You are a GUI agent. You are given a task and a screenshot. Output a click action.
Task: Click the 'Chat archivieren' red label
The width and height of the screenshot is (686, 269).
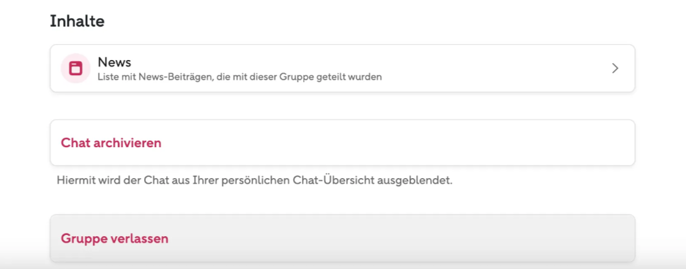[x=111, y=143]
